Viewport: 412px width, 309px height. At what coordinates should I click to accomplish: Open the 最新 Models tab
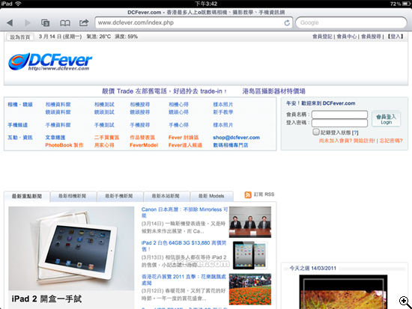click(x=211, y=196)
